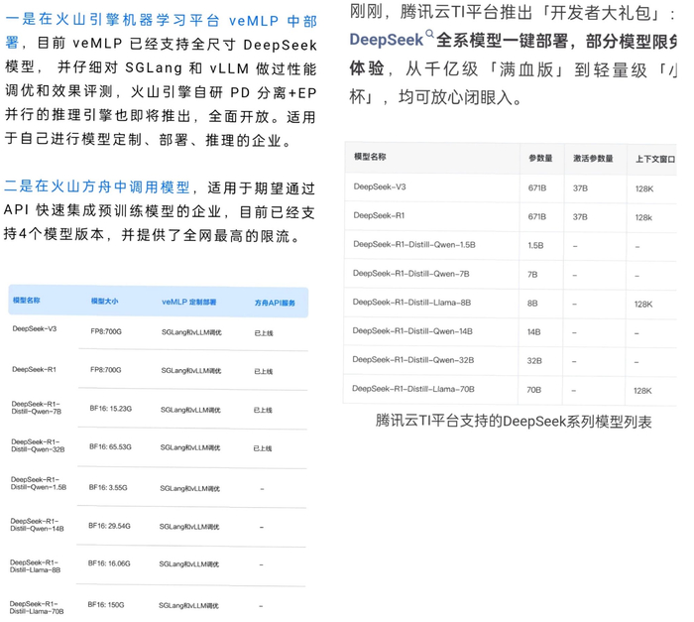
Task: Click the DeepSeek-R1-Distill-Qwen-1.5B cell in the Tencent table
Action: tap(414, 245)
